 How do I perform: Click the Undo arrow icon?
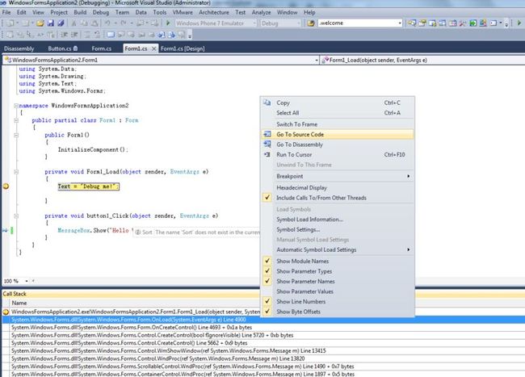107,23
